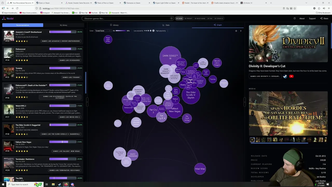The height and width of the screenshot is (187, 332).
Task: Click the Discover games search field
Action: click(127, 18)
